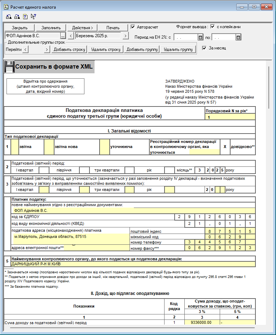This screenshot has width=276, height=335.
Task: Mark the yellow cell before 'уточнююча'
Action: coord(105,147)
